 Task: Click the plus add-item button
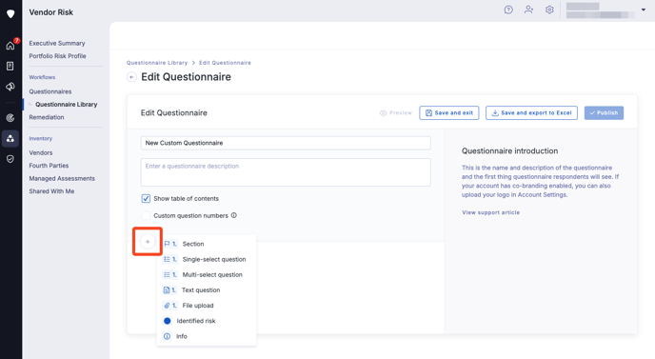[x=148, y=242]
